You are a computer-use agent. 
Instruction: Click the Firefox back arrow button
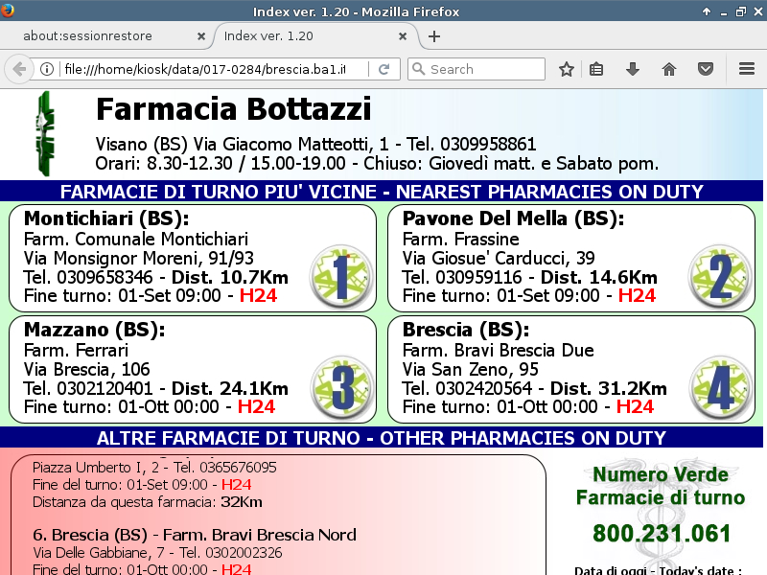(x=19, y=69)
